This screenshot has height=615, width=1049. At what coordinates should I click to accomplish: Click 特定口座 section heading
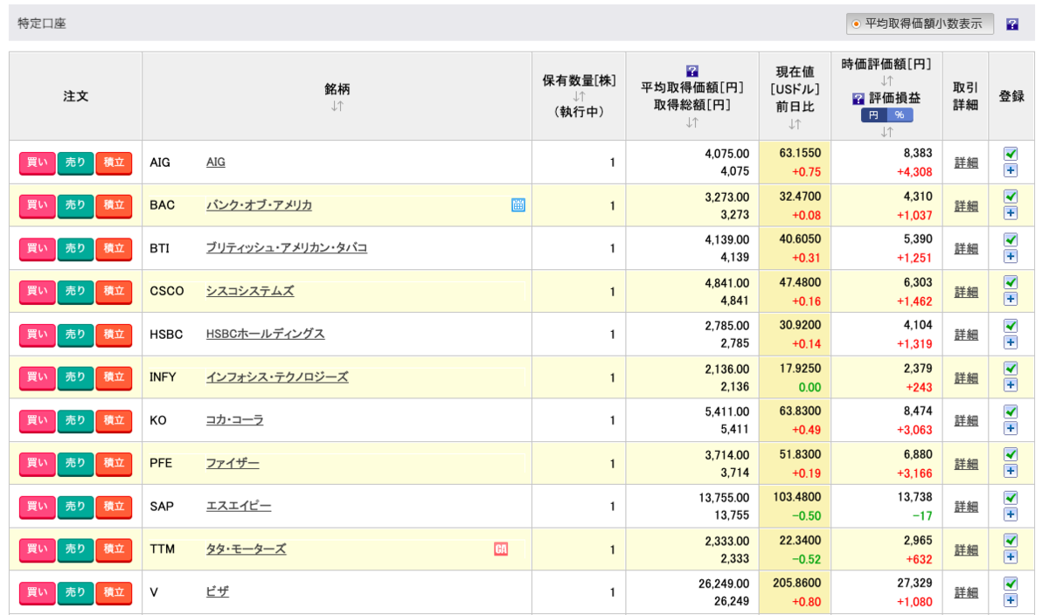coord(42,24)
